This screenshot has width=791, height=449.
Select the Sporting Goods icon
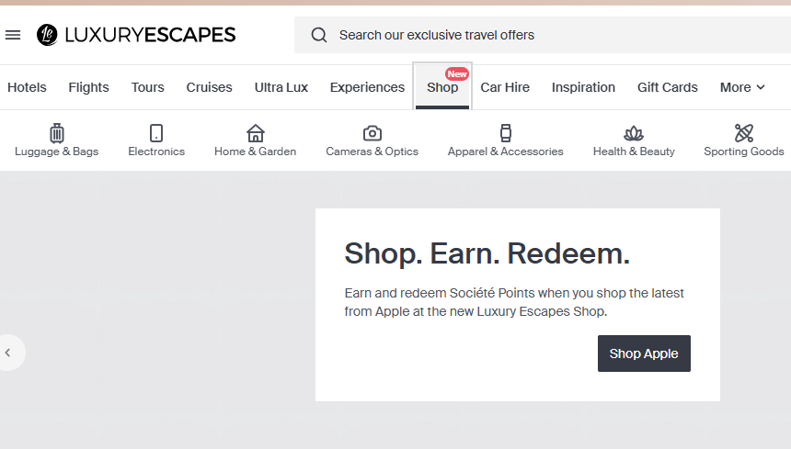[x=744, y=133]
